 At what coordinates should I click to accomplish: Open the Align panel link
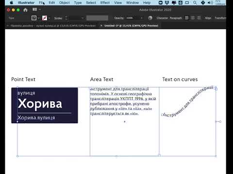(x=208, y=18)
